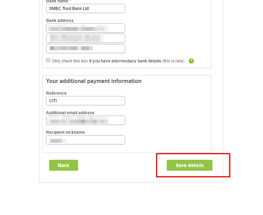Click the "Additional email address" label
This screenshot has height=215, width=263.
click(70, 113)
